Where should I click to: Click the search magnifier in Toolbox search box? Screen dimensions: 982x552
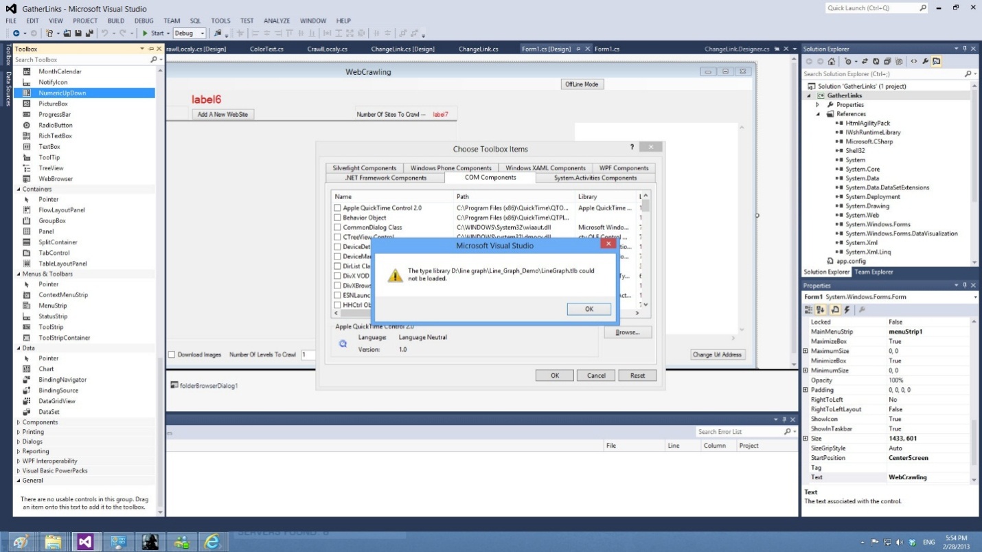[x=154, y=60]
